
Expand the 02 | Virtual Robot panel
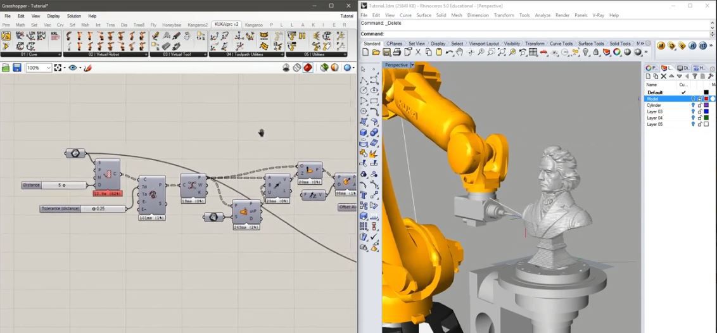146,54
